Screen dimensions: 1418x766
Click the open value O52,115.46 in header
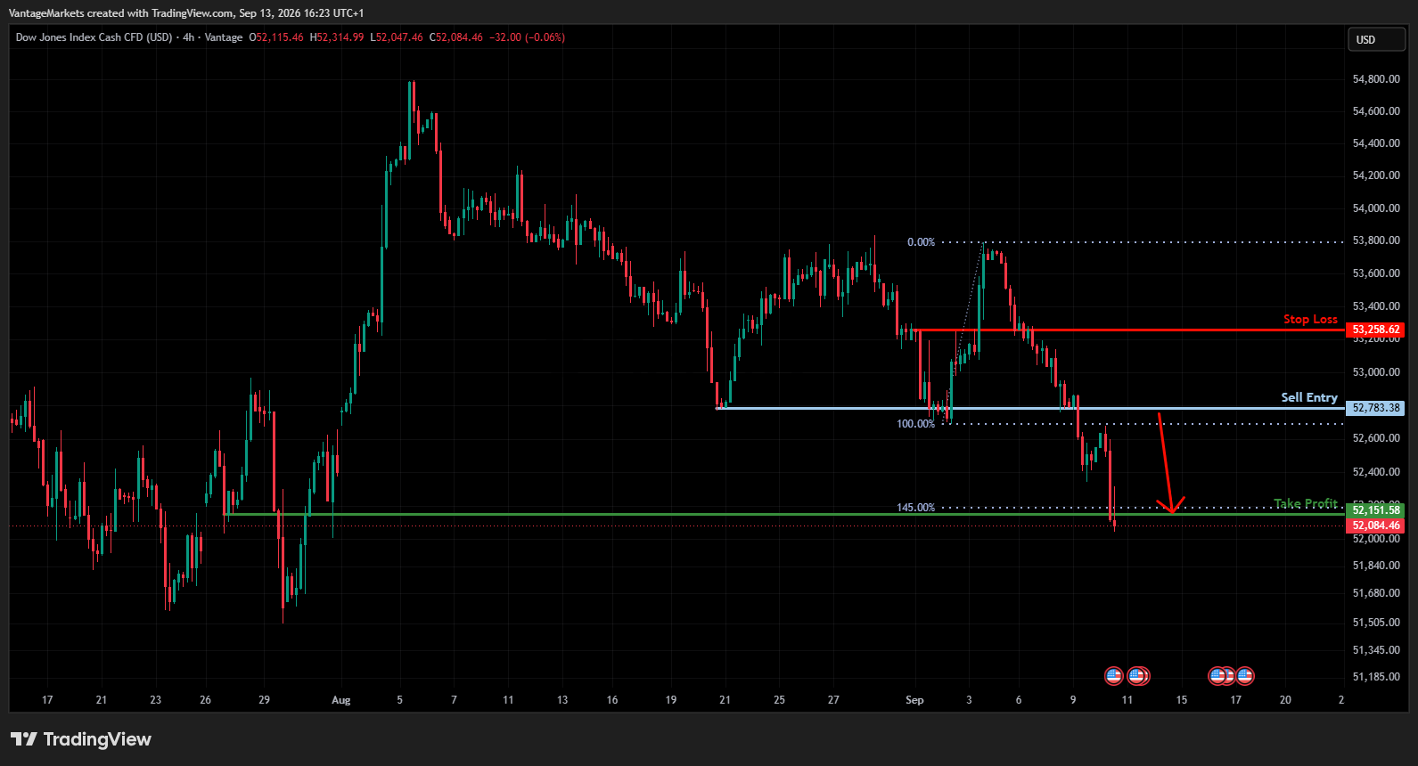click(x=276, y=37)
